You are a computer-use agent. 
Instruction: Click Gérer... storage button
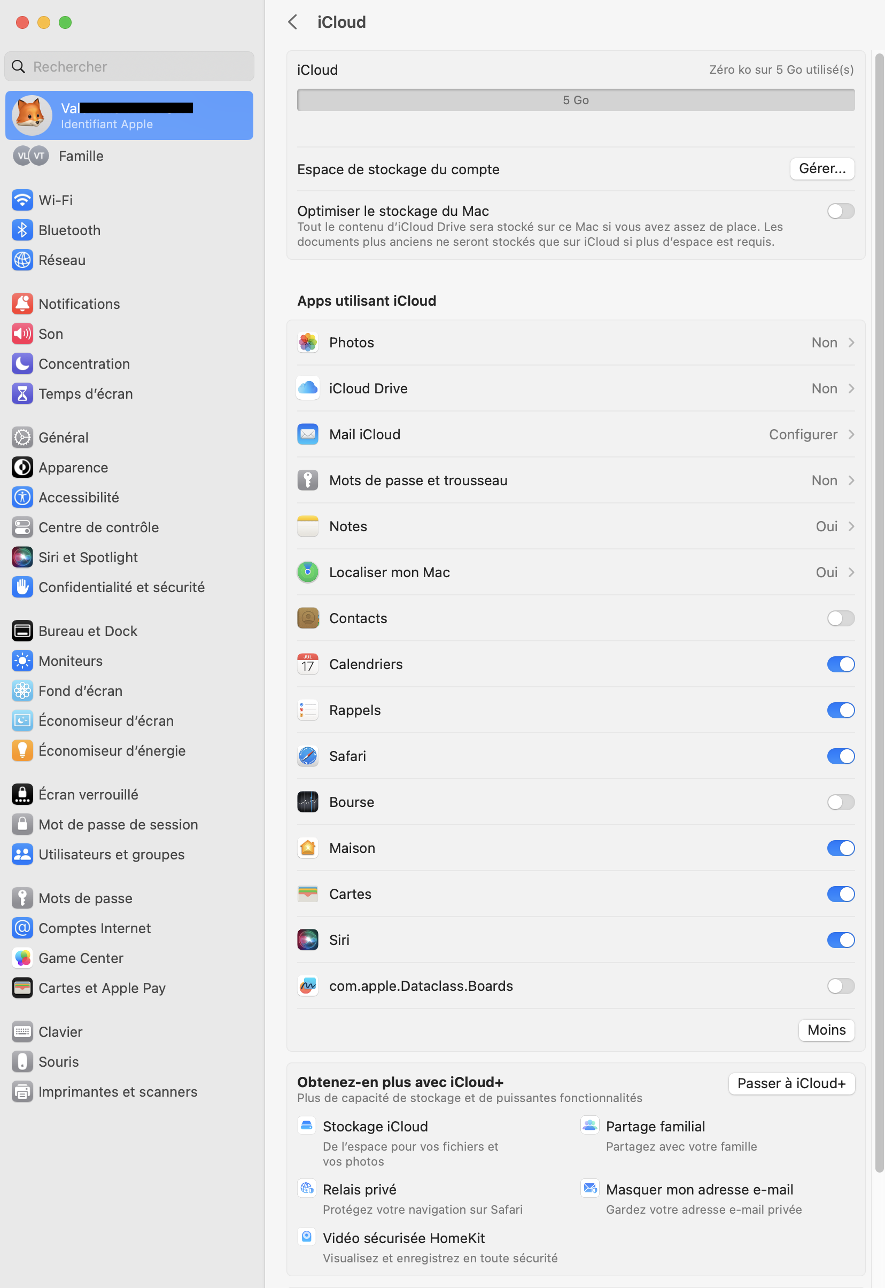click(822, 168)
